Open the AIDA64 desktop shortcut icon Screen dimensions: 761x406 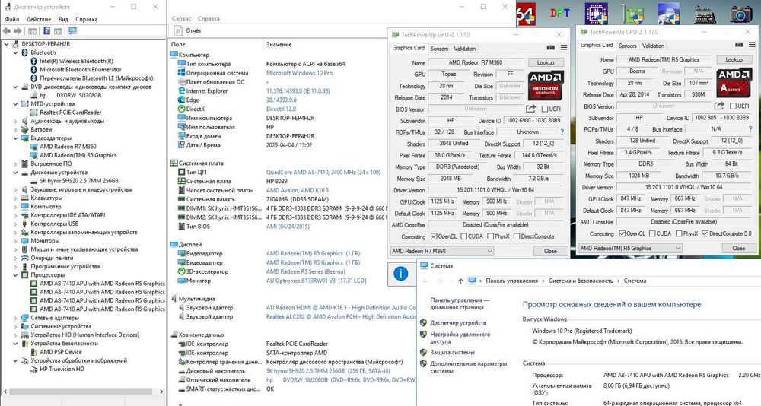[526, 13]
